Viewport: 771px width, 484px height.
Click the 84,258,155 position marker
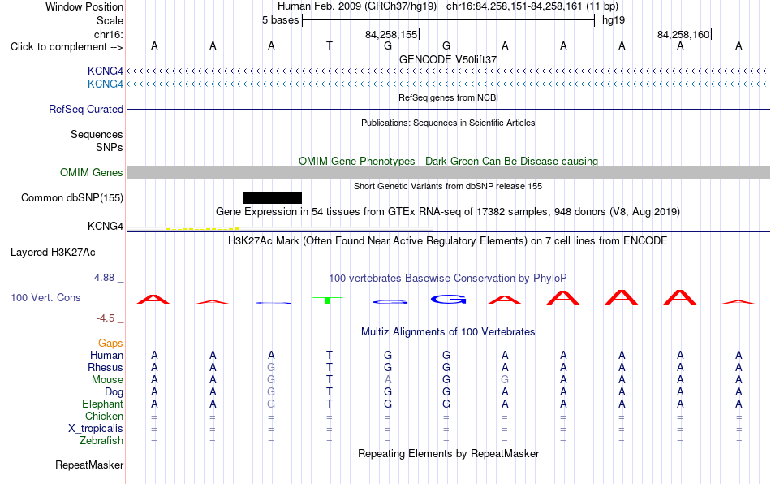tap(391, 34)
